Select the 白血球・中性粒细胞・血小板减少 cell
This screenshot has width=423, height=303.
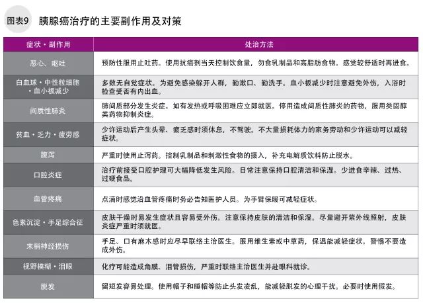[48, 87]
